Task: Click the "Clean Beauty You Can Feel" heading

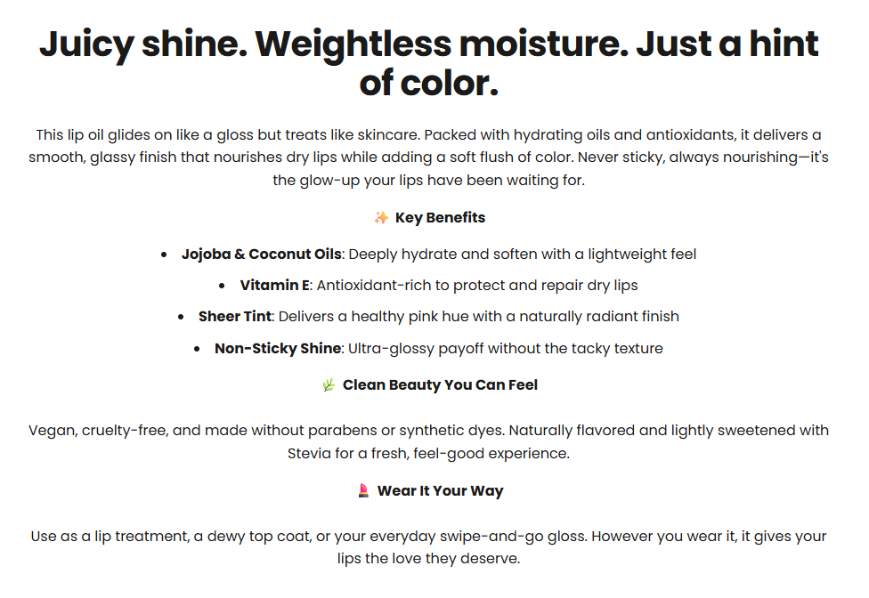Action: (x=440, y=385)
